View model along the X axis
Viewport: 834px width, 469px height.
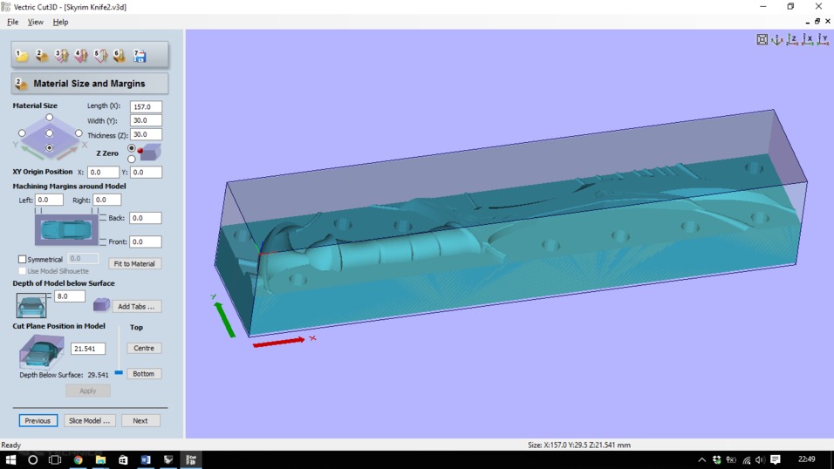[808, 39]
